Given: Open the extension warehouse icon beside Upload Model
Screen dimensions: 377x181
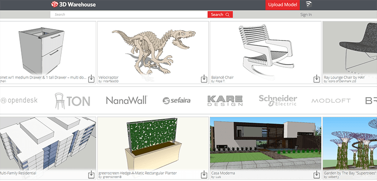Looking at the screenshot, I should [309, 4].
